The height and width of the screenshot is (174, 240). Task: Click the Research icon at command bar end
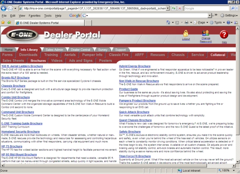click(x=236, y=23)
